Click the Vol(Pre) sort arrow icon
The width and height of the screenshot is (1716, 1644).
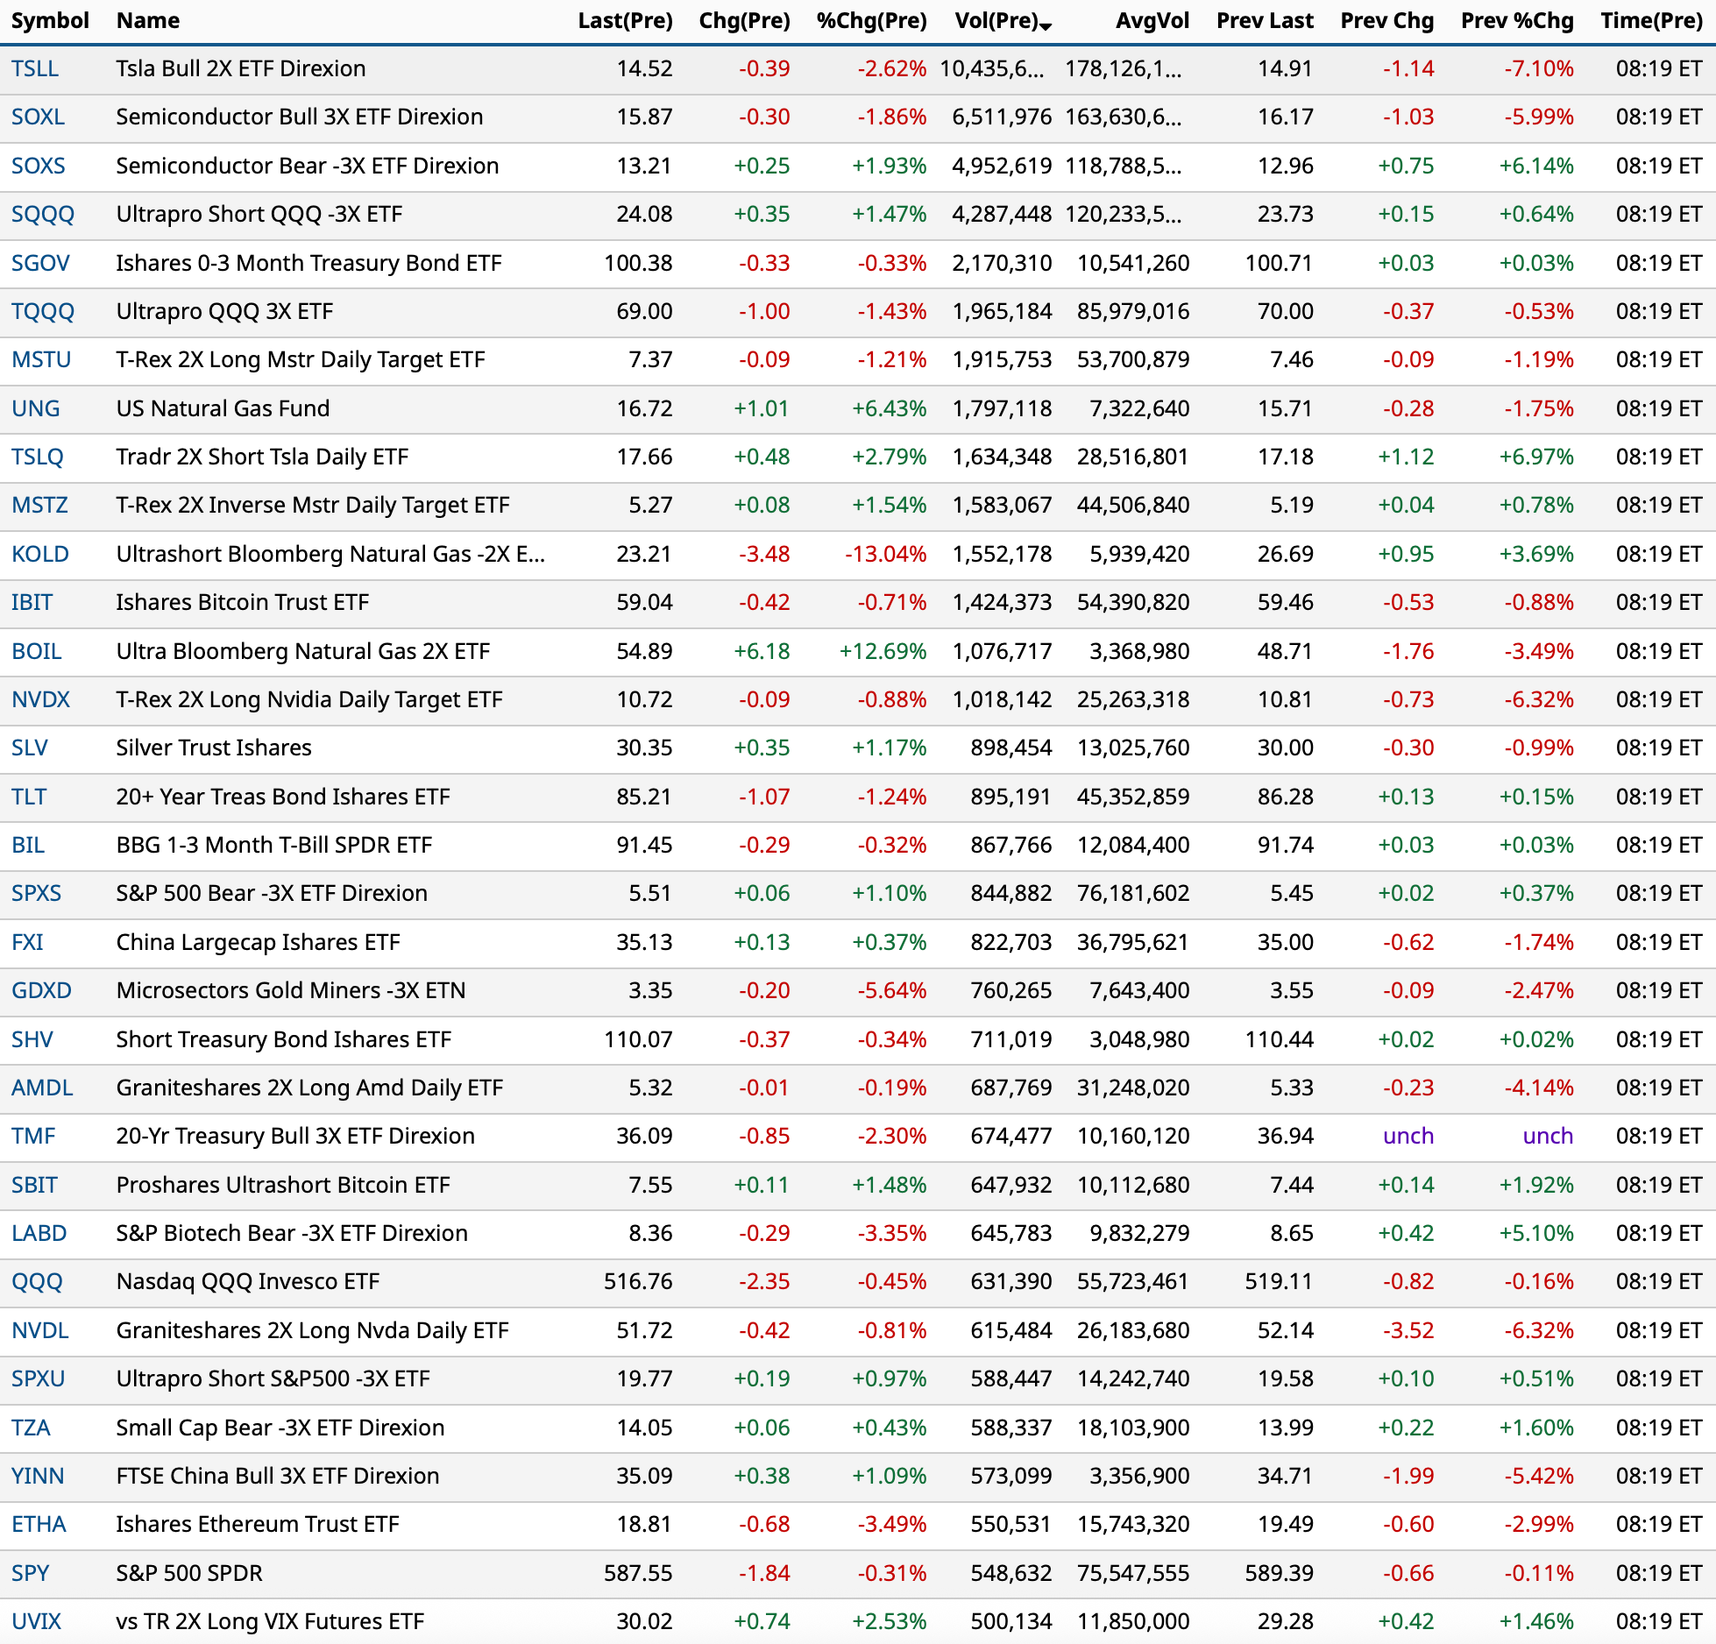point(1046,26)
